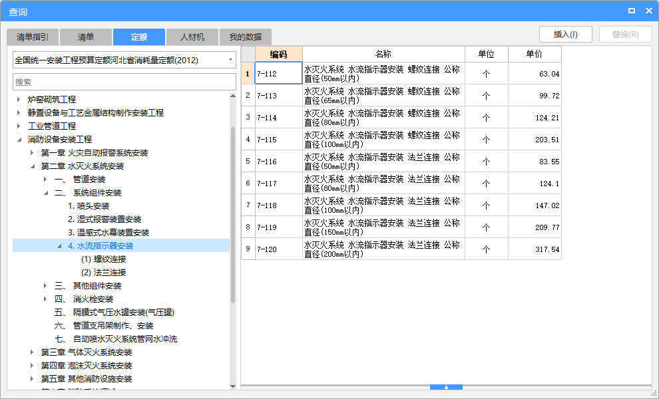Select code cell 7-119
This screenshot has width=659, height=399.
coord(279,227)
